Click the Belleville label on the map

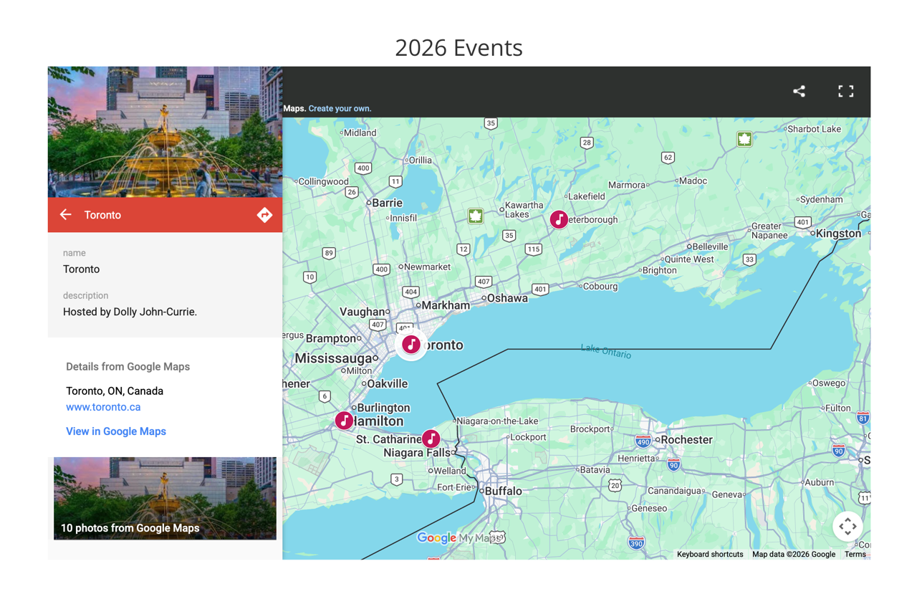point(710,246)
